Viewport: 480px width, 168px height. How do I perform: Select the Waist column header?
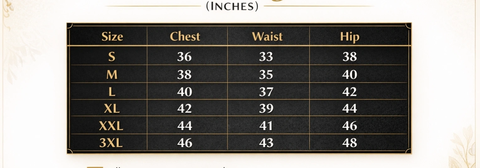(x=267, y=37)
